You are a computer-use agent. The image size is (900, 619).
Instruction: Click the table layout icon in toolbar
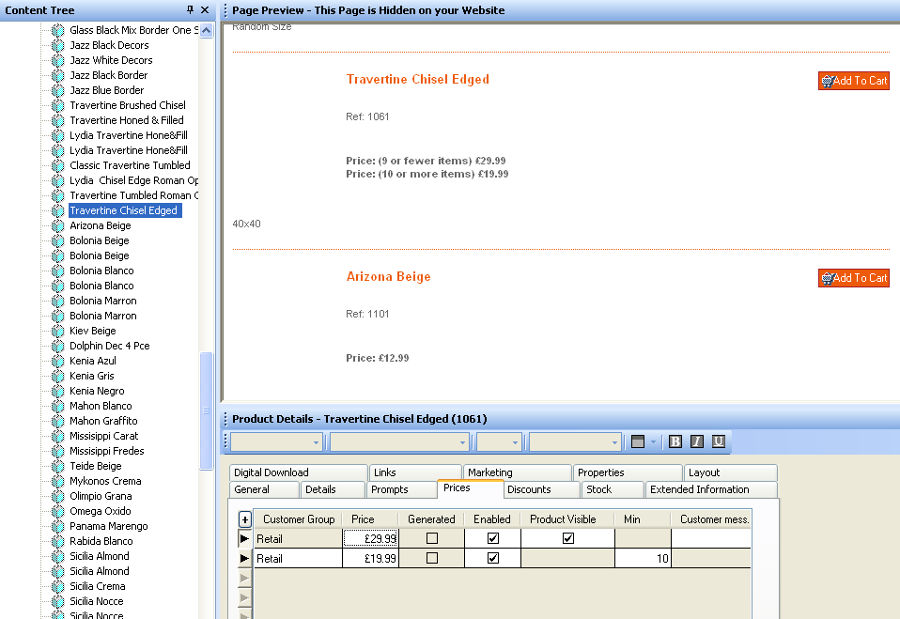click(x=638, y=441)
